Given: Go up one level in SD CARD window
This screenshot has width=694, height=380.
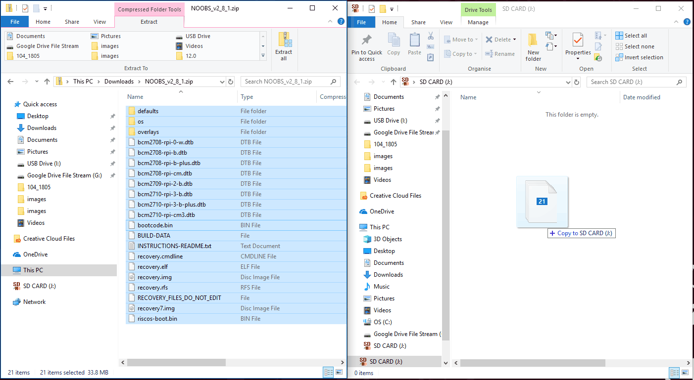Looking at the screenshot, I should 393,82.
